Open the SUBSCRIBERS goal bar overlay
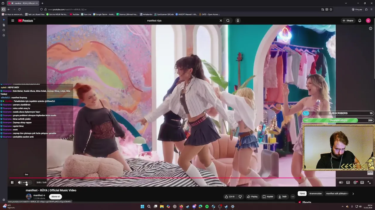 (x=338, y=113)
